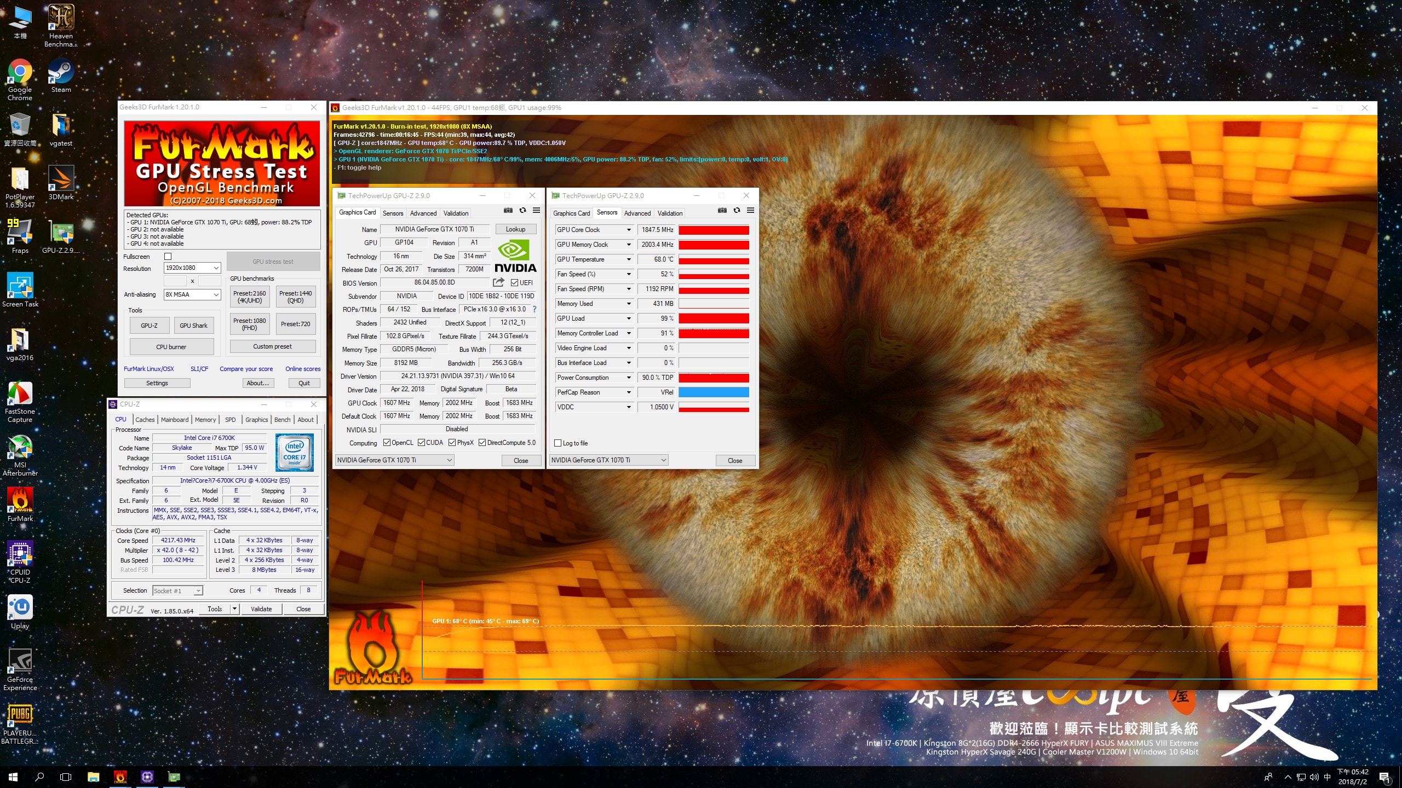Image resolution: width=1402 pixels, height=788 pixels.
Task: Enable Log to file in GPU-Z Sensors
Action: pos(558,443)
